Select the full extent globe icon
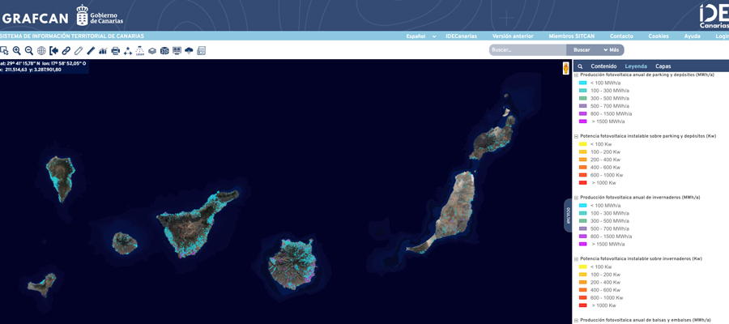The width and height of the screenshot is (729, 324). click(x=41, y=50)
